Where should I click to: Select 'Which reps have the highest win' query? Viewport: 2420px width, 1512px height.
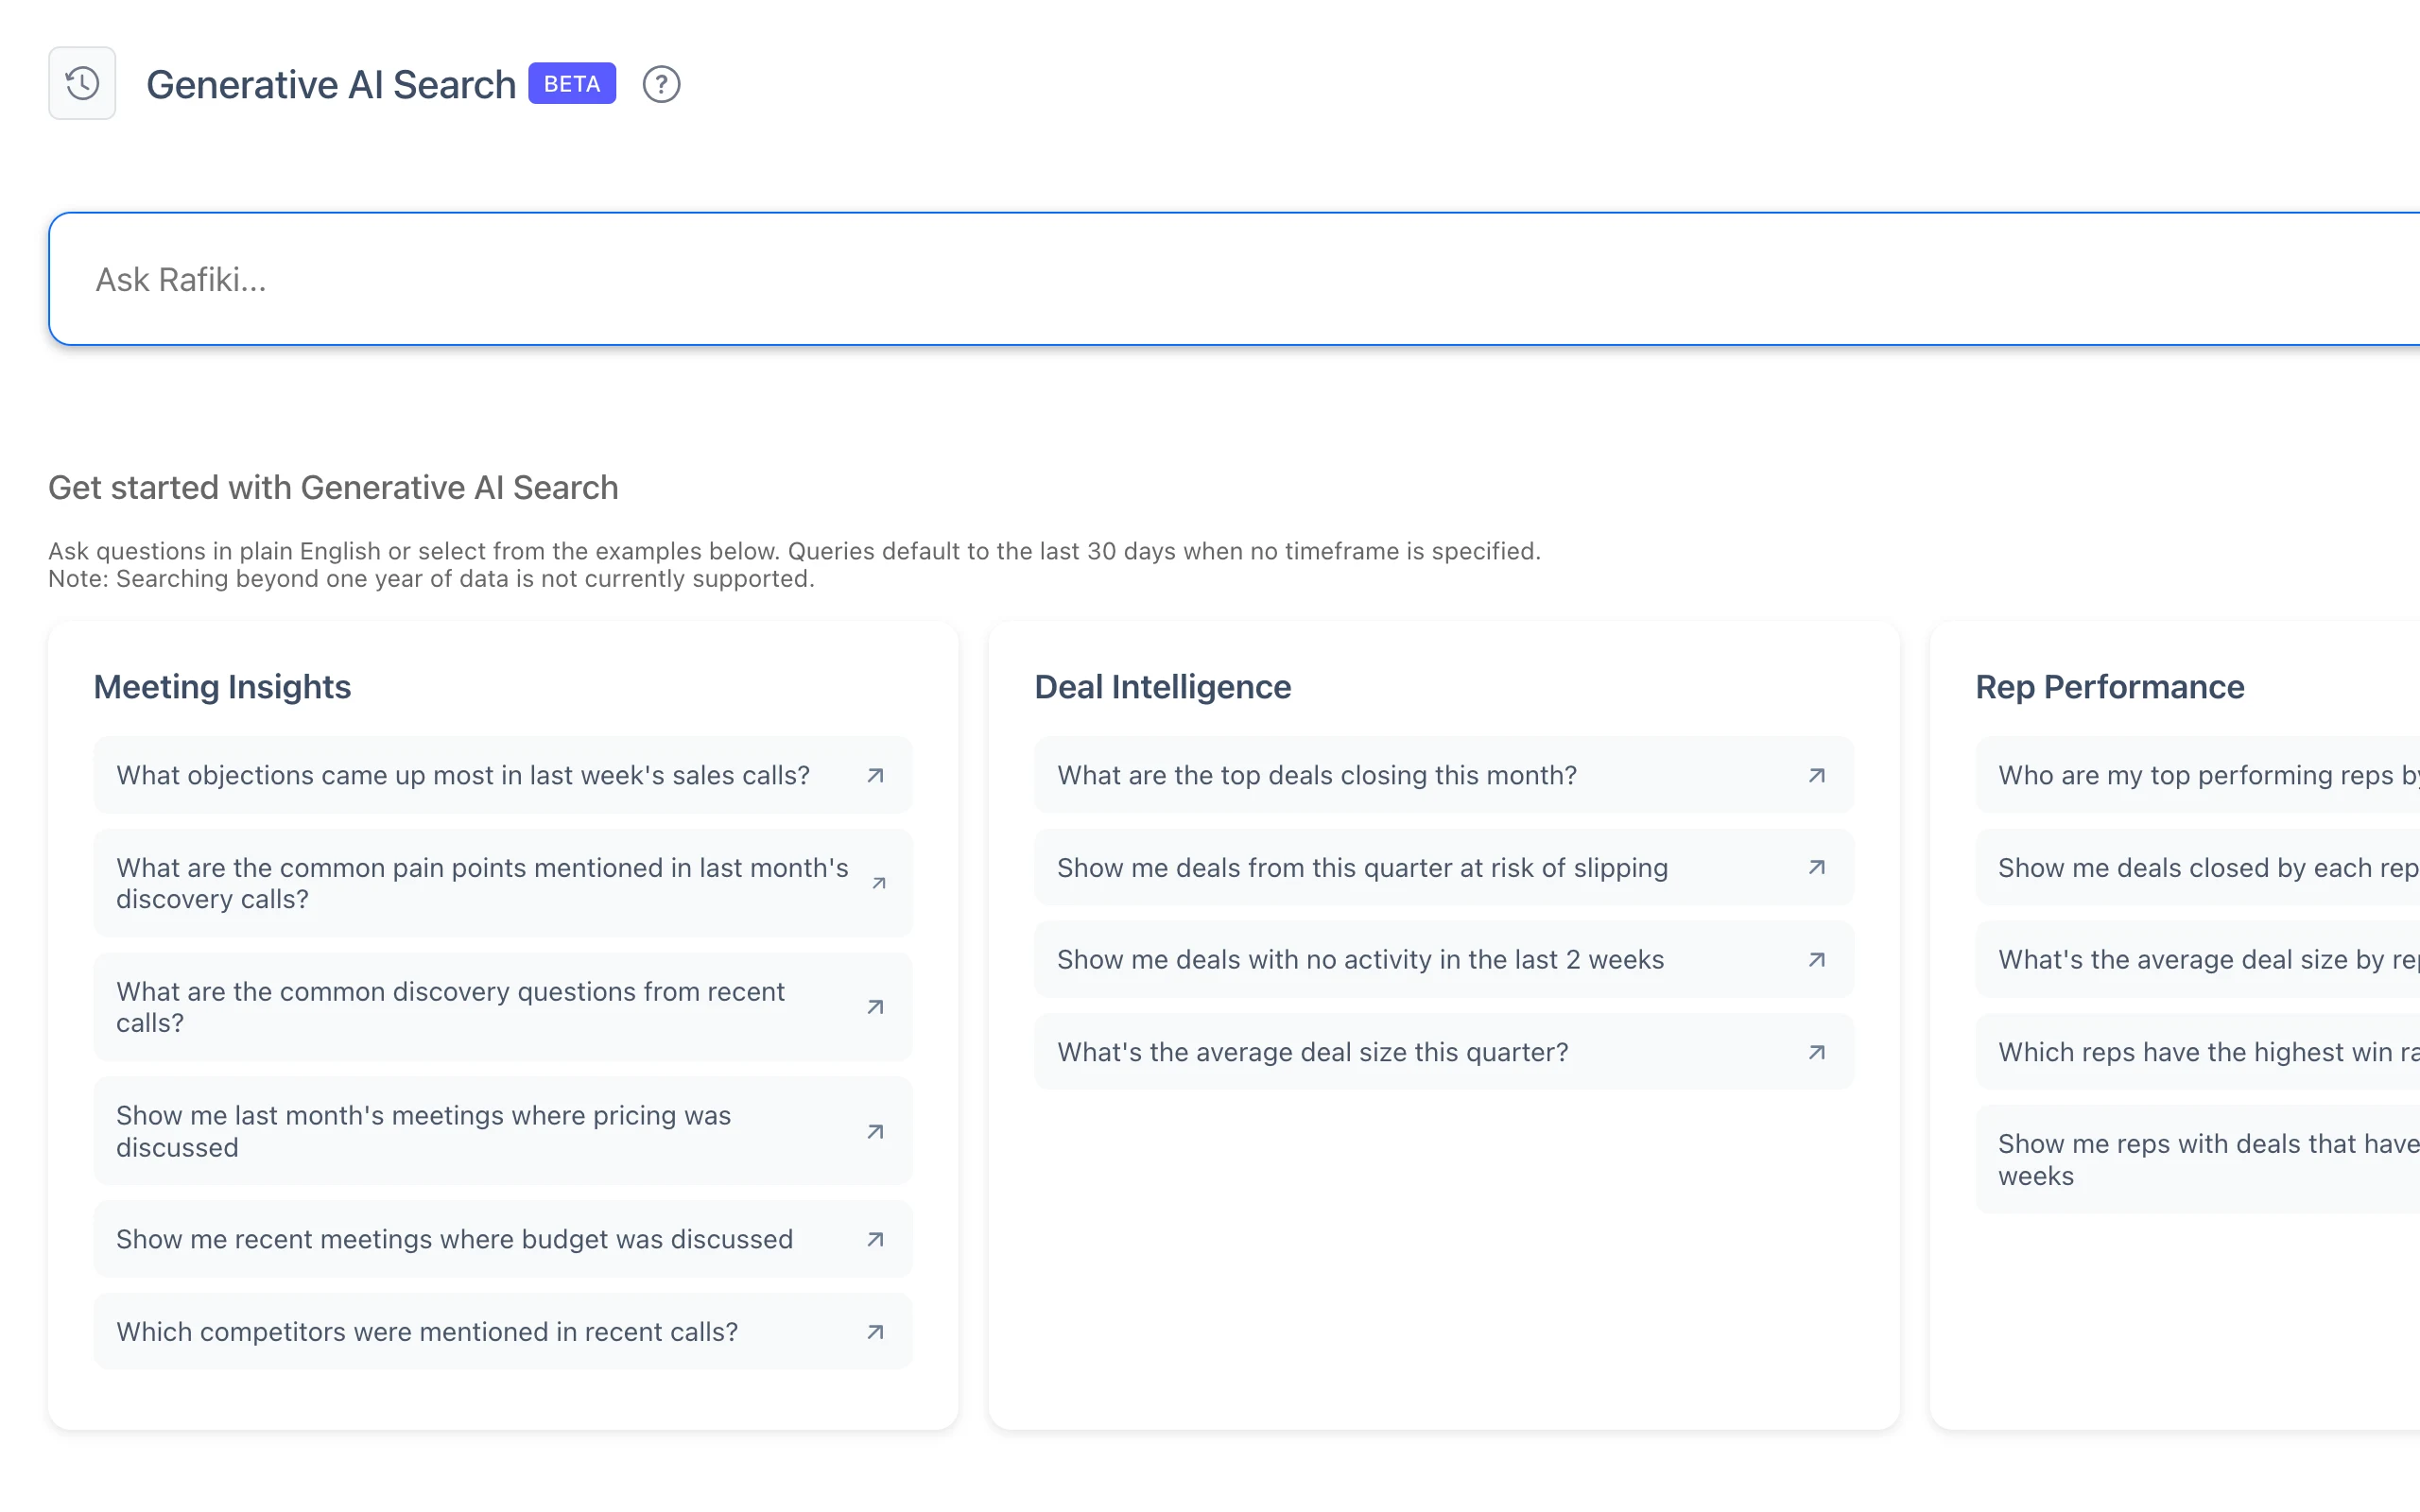pos(2198,1052)
